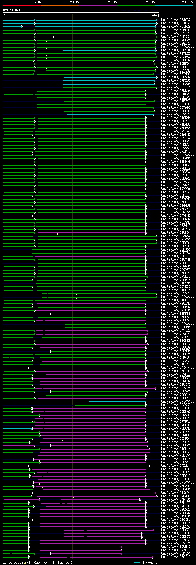The width and height of the screenshot is (196, 565).
Task: Click the UniRef100_Q6BNA8 label
Action: click(176, 412)
